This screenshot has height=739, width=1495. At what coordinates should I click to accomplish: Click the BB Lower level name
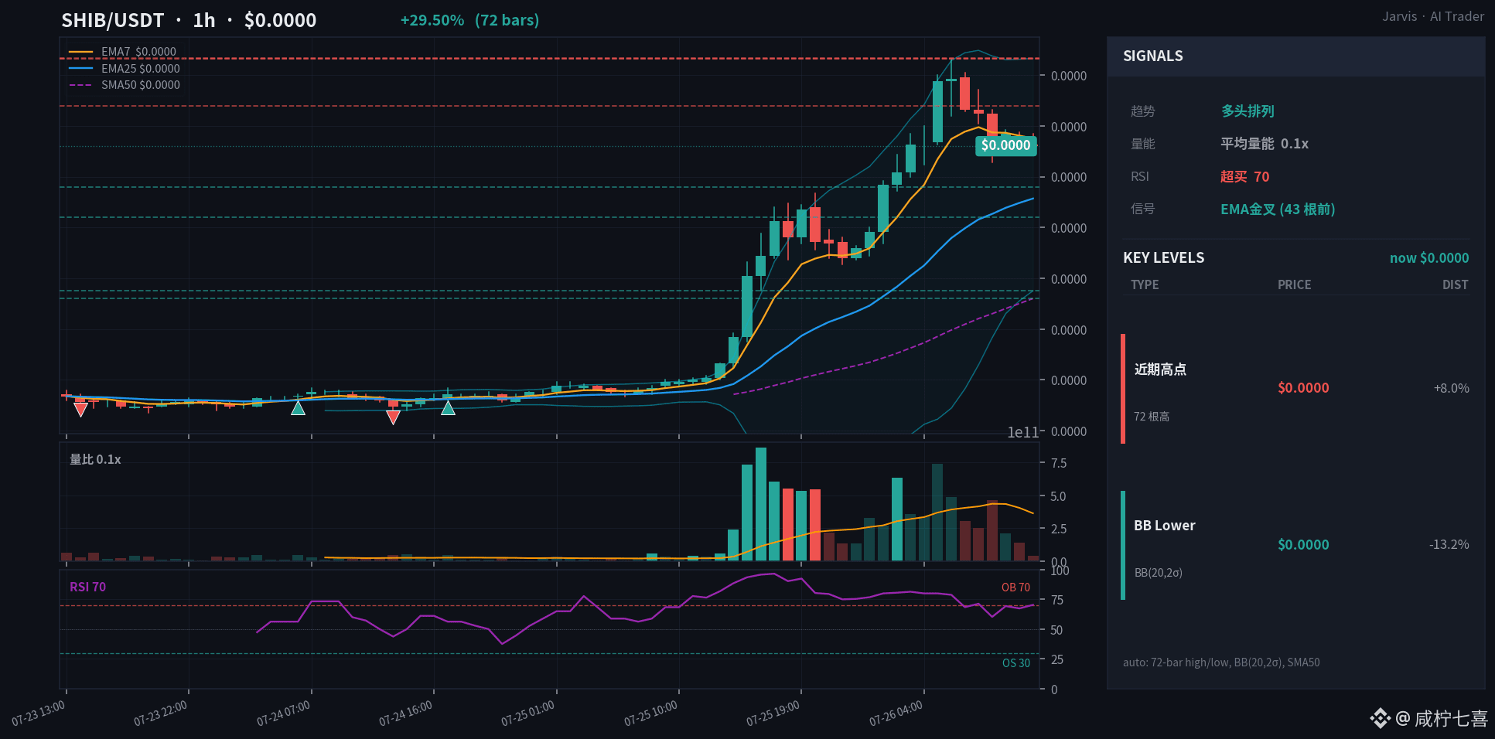click(1165, 526)
